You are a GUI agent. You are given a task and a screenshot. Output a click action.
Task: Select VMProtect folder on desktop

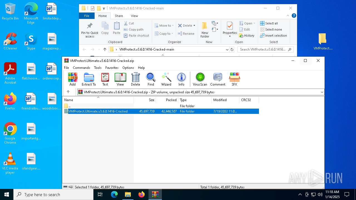[x=323, y=42]
